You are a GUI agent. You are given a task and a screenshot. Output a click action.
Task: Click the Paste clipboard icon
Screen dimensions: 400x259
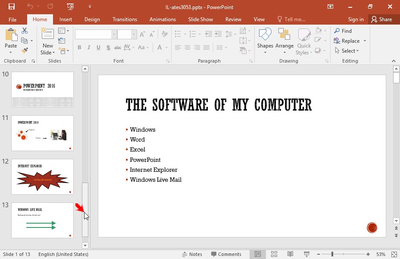pyautogui.click(x=11, y=35)
